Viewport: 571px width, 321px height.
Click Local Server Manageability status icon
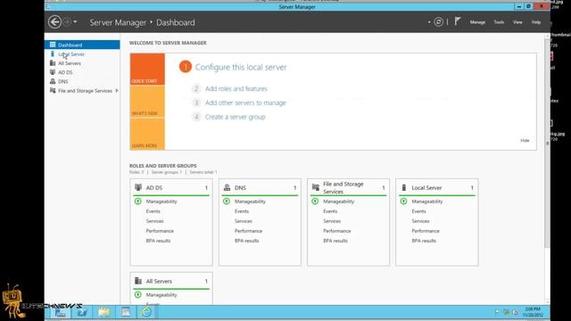pos(403,201)
